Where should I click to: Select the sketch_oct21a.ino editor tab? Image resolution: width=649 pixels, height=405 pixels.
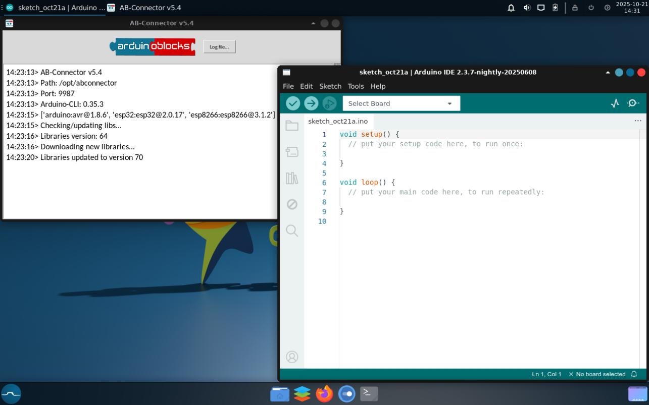pos(338,122)
